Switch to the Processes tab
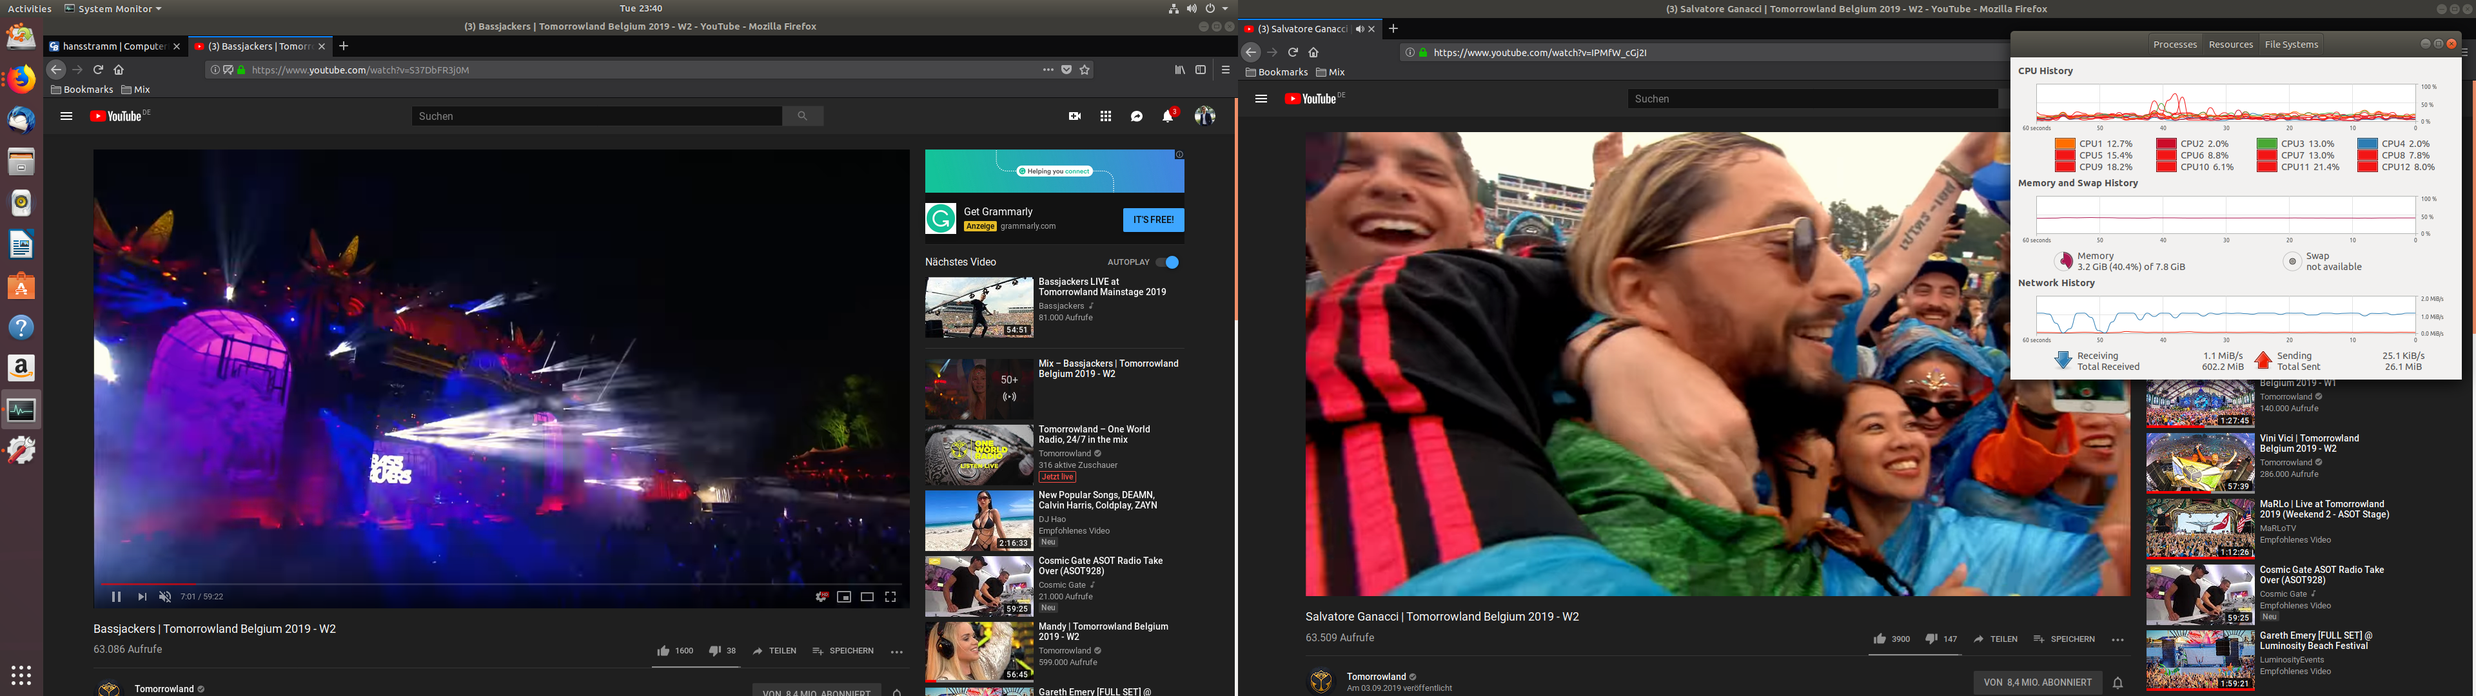Viewport: 2476px width, 696px height. point(2174,44)
